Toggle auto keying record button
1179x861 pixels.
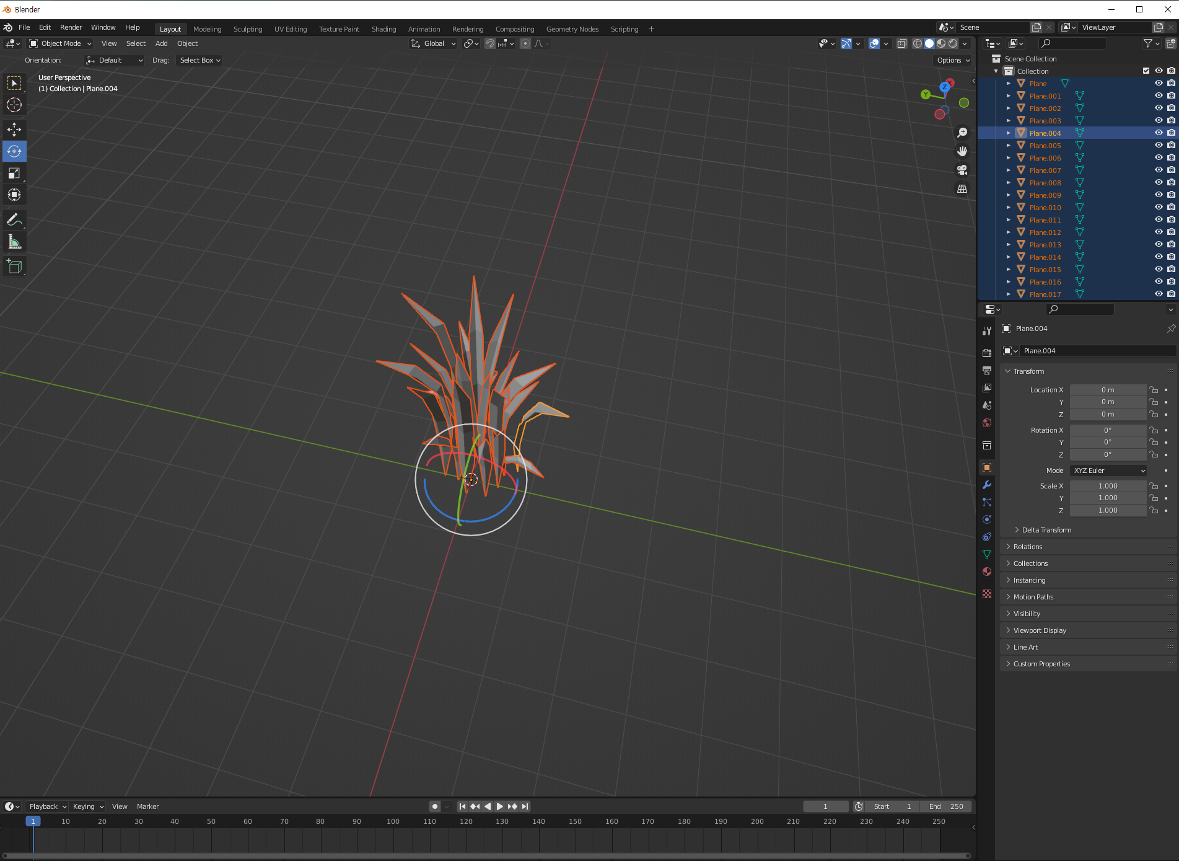click(x=435, y=806)
